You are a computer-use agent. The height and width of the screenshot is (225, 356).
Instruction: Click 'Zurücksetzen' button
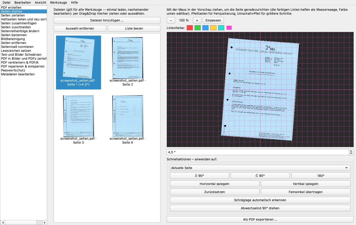[215, 192]
